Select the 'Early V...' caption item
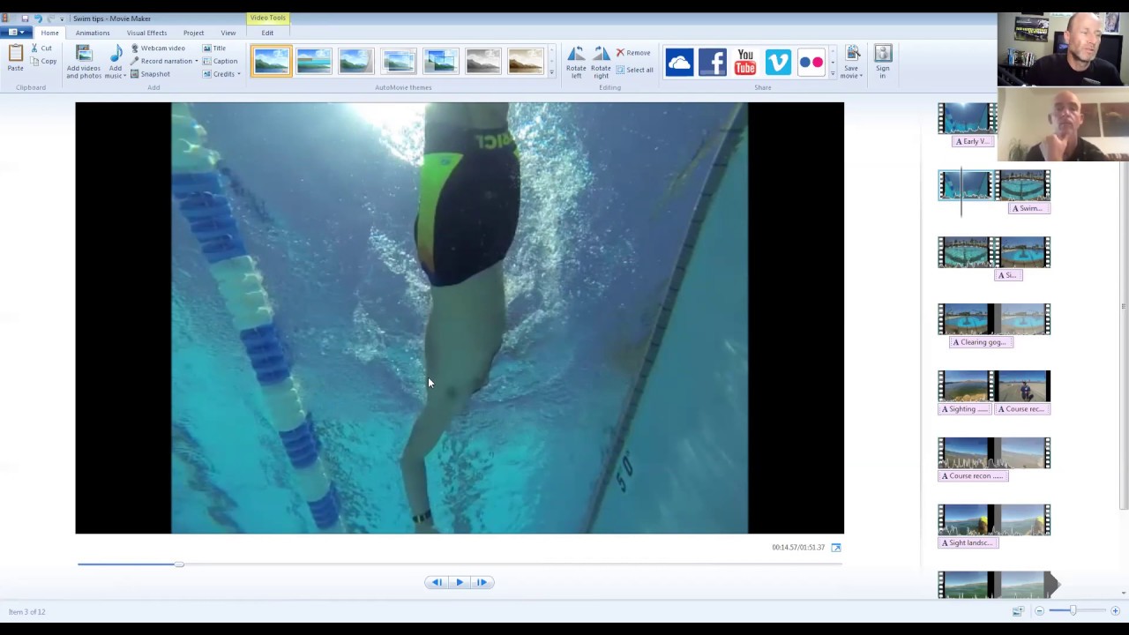 973,141
